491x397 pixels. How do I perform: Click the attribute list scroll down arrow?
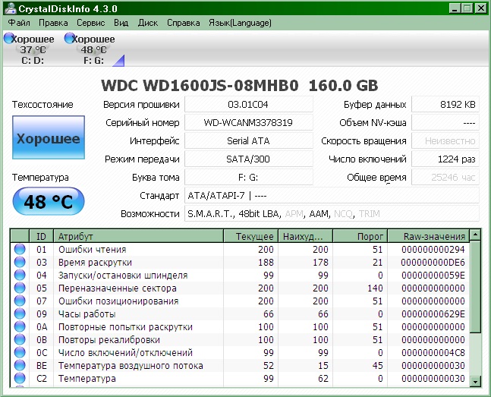pyautogui.click(x=475, y=382)
